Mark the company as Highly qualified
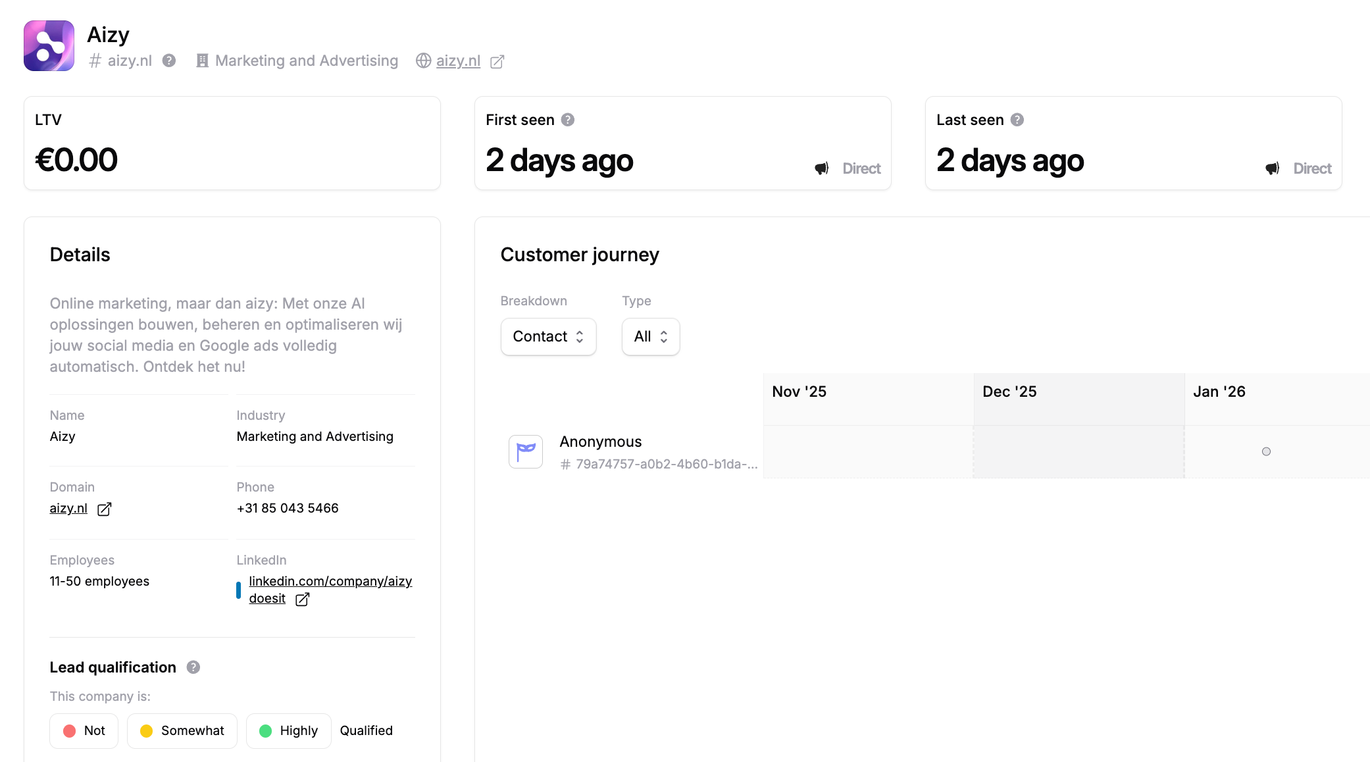The width and height of the screenshot is (1370, 762). pos(288,730)
